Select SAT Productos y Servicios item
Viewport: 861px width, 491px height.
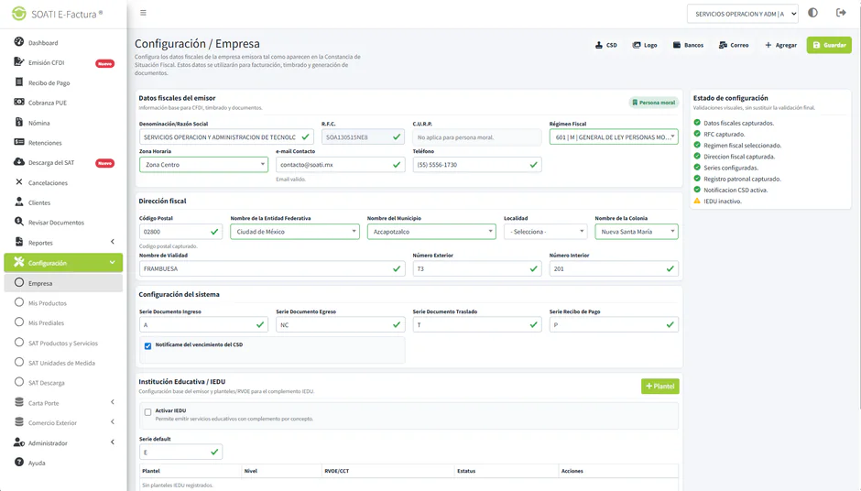coord(63,343)
